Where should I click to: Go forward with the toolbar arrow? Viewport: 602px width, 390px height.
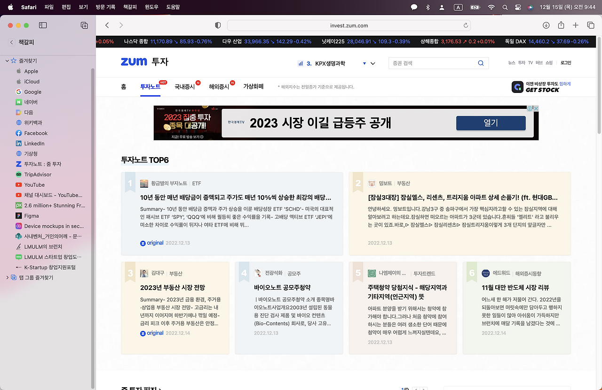(x=121, y=25)
